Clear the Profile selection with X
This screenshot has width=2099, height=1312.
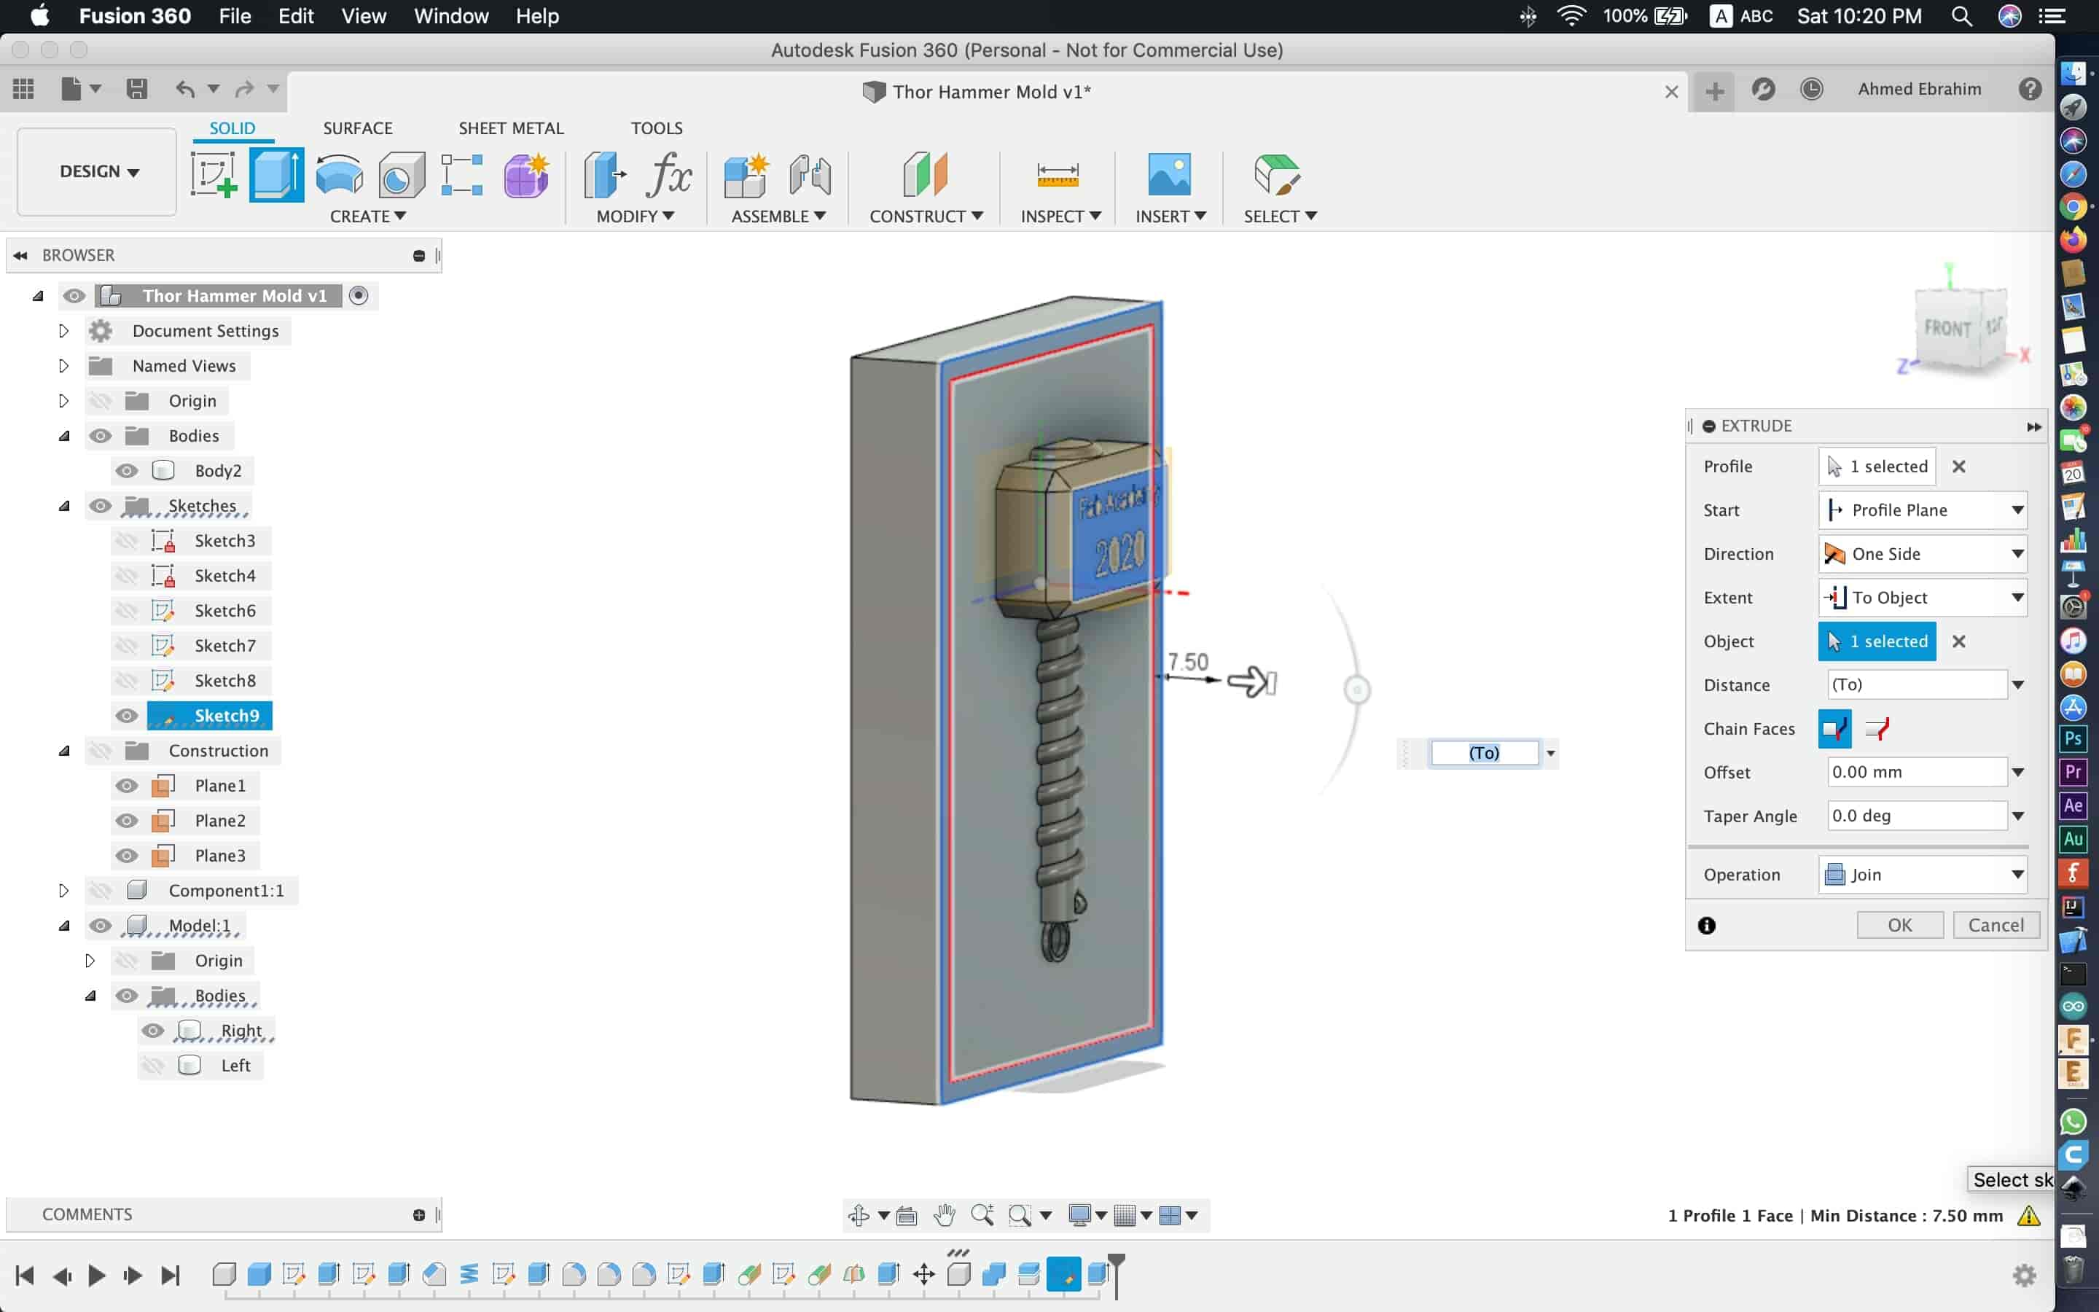coord(1958,466)
